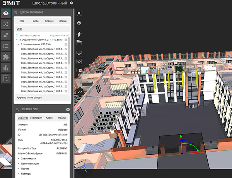Toggle checkbox for '2. Наименование: С70.35-6'
232x178 pixels.
pyautogui.click(x=66, y=45)
